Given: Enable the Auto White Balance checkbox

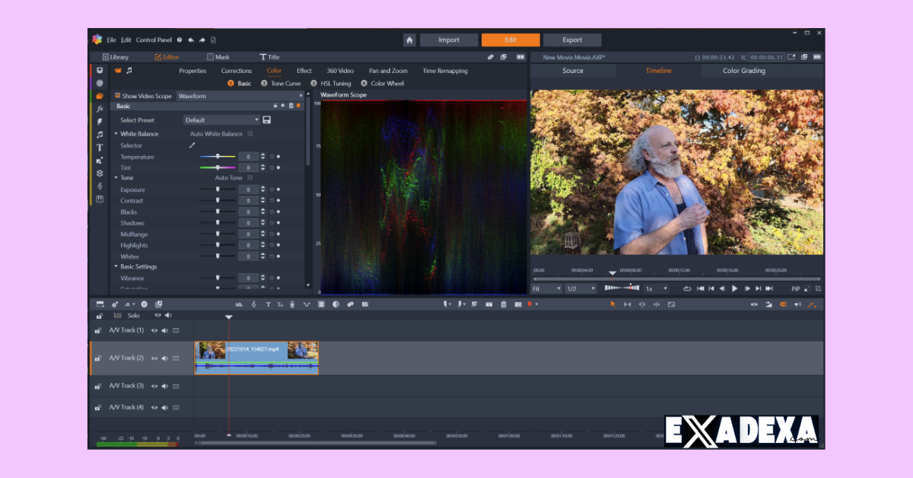Looking at the screenshot, I should pos(250,134).
